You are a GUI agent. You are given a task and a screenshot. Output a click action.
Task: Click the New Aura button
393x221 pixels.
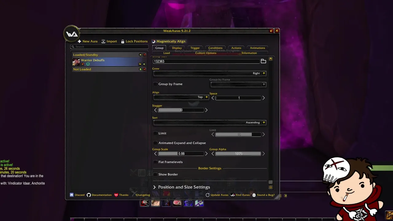88,41
